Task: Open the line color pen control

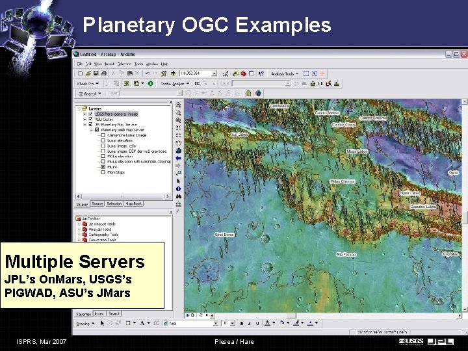Action: [x=298, y=323]
